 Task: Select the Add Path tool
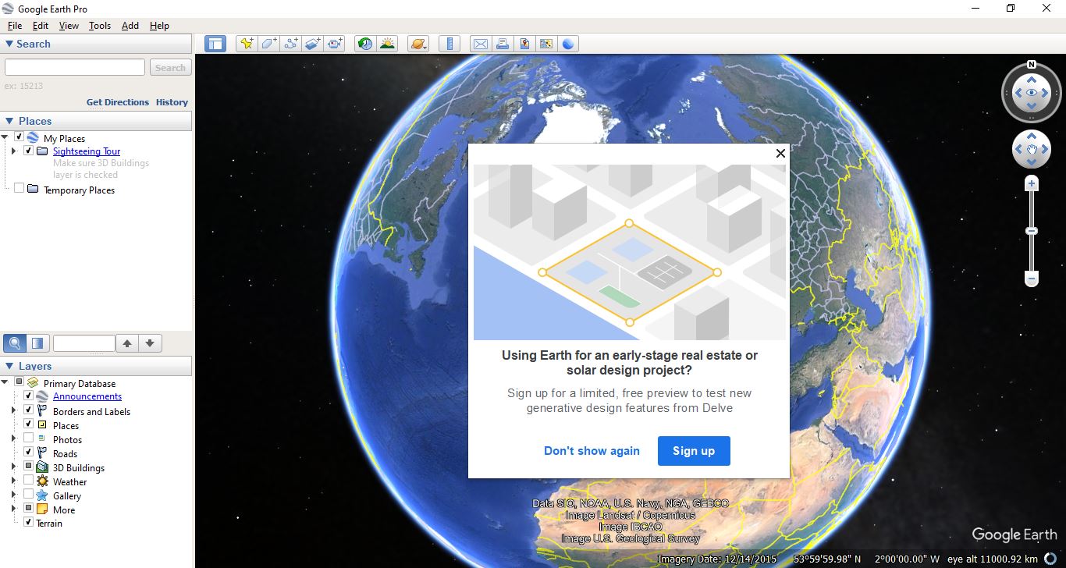click(x=291, y=44)
